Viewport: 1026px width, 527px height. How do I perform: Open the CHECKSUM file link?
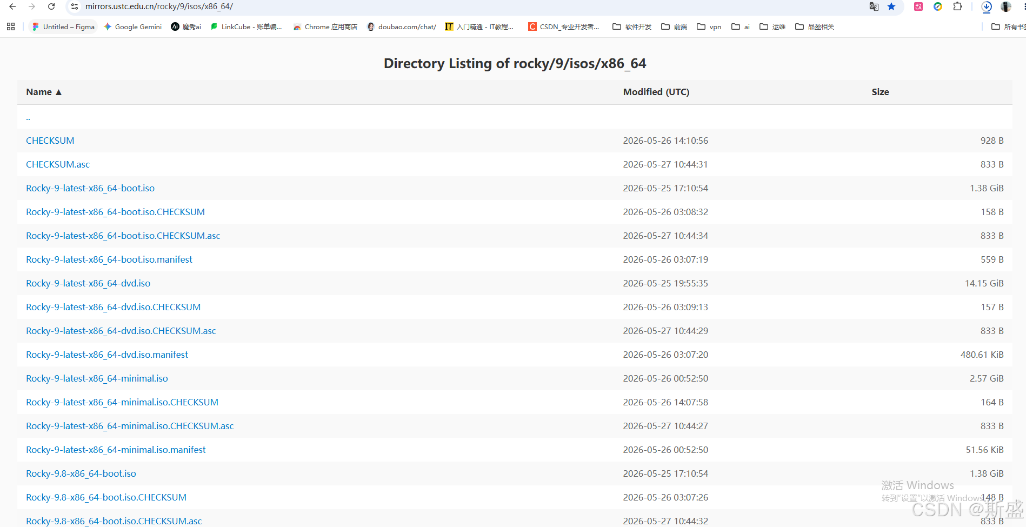pos(50,141)
